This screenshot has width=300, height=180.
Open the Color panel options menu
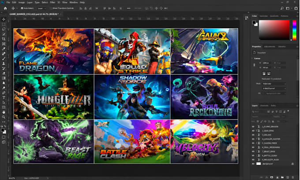tap(297, 16)
